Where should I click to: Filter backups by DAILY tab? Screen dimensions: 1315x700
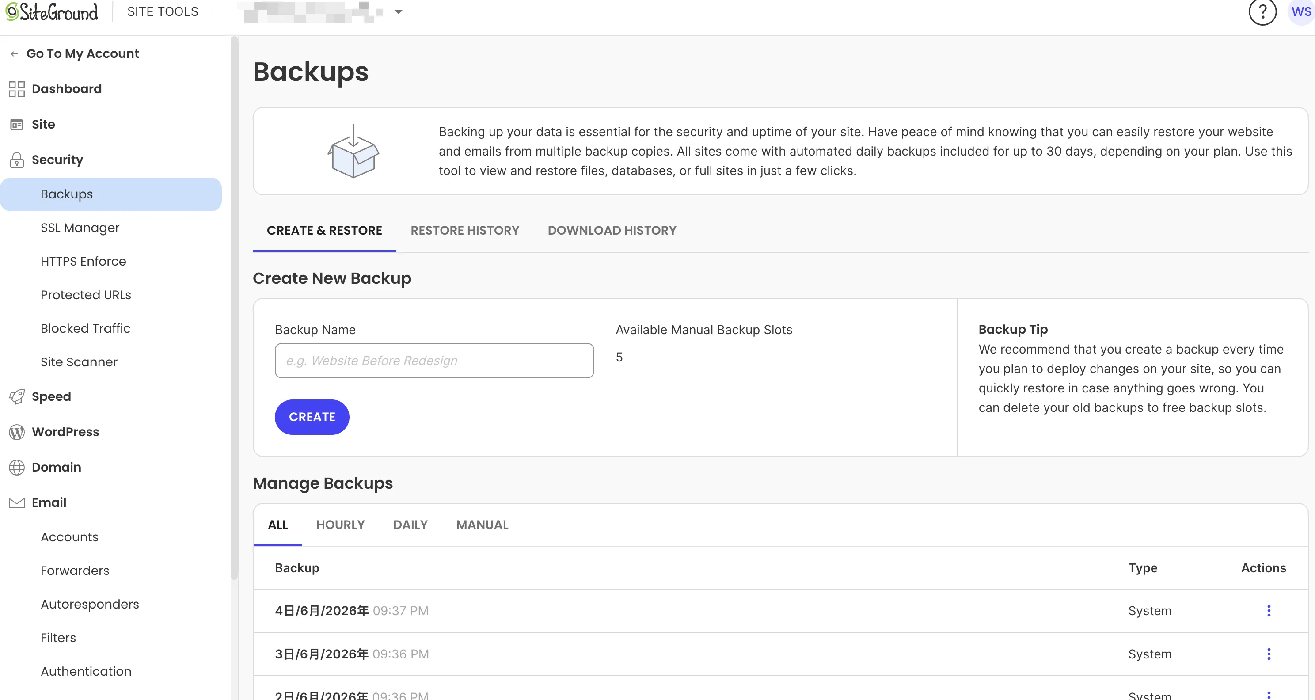tap(410, 525)
